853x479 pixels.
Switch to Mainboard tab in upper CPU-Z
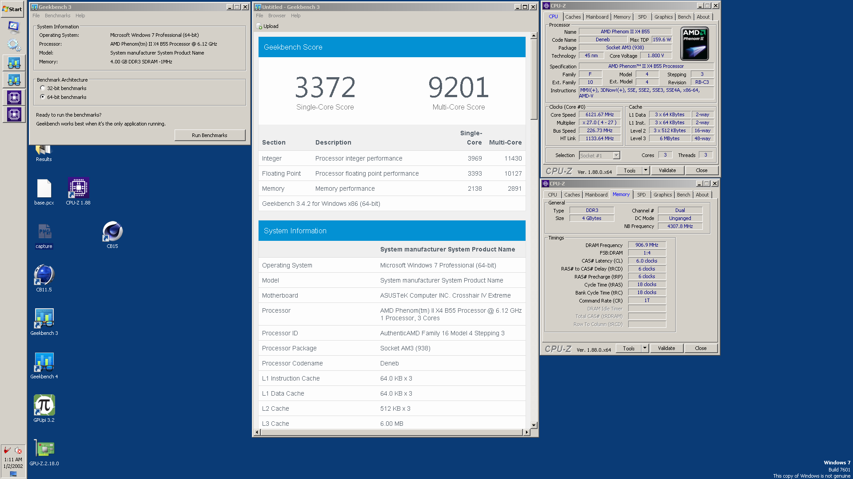pyautogui.click(x=597, y=17)
